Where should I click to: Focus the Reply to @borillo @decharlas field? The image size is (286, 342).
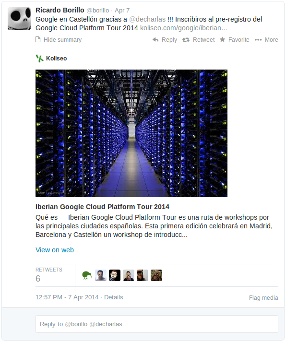[157, 324]
